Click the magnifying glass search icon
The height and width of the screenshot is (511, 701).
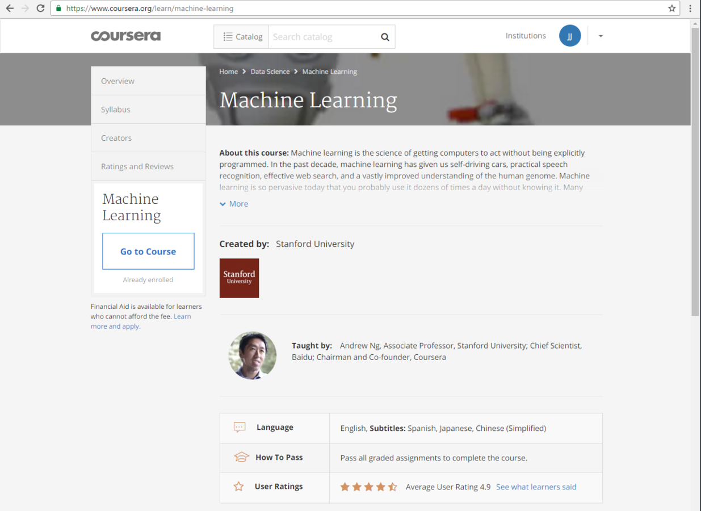pos(385,37)
